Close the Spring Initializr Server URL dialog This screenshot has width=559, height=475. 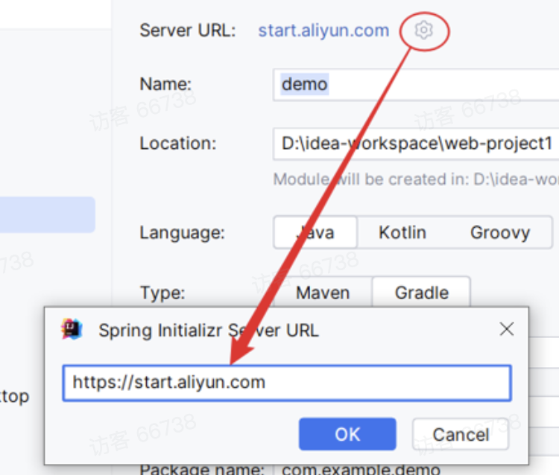click(x=507, y=329)
